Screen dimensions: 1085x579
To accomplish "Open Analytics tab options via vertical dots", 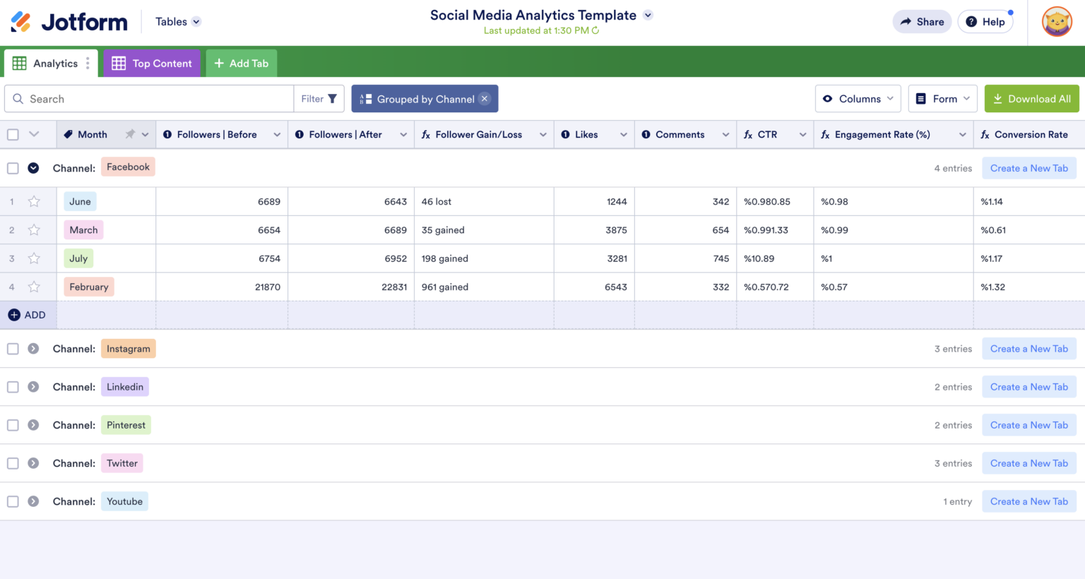I will coord(89,63).
